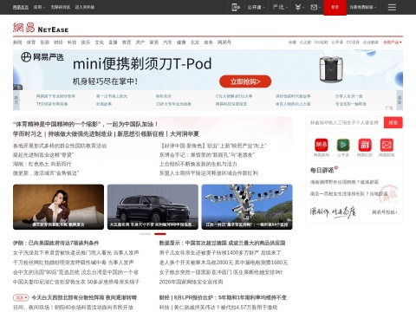Click the search input field
Viewport: 416px width, 312px height.
click(345, 123)
